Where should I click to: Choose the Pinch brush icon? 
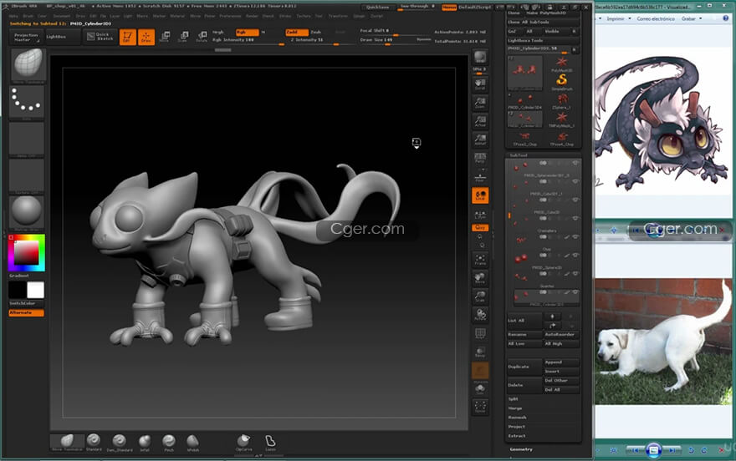168,440
